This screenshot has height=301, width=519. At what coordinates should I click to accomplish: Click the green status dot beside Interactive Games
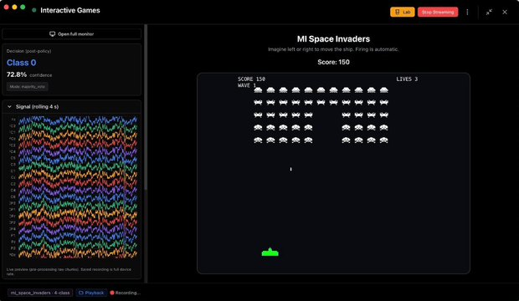tap(33, 10)
